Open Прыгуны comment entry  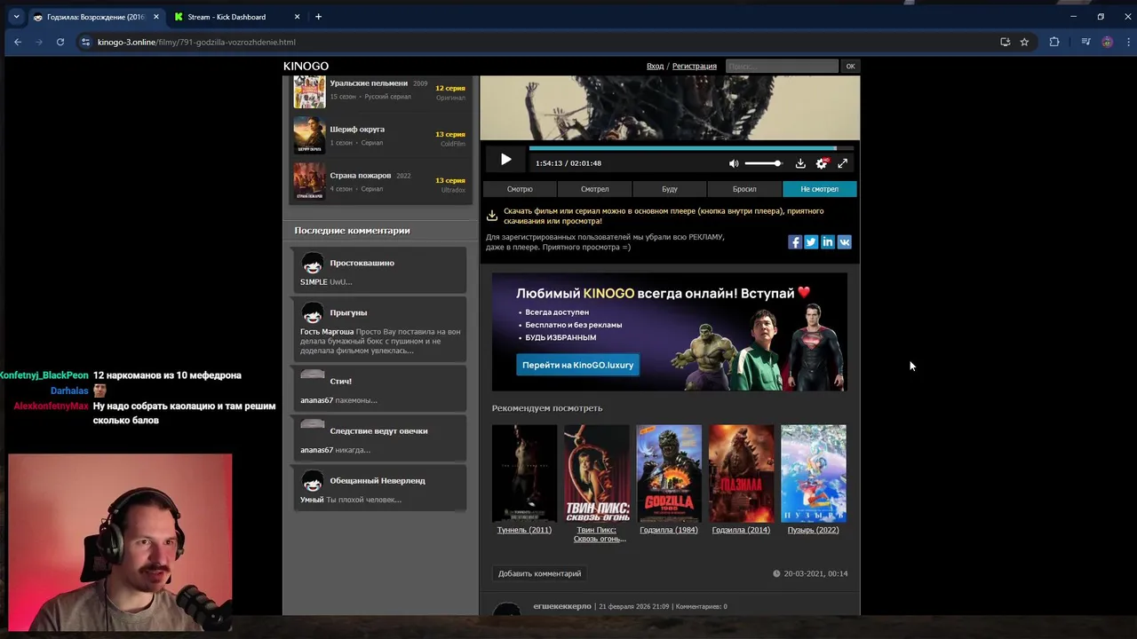coord(379,330)
